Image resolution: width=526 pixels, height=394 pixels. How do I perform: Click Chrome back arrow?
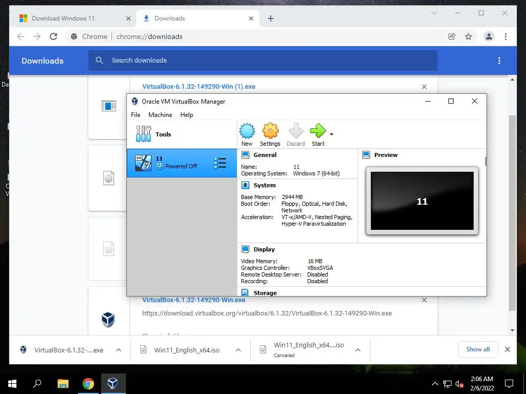tap(21, 36)
